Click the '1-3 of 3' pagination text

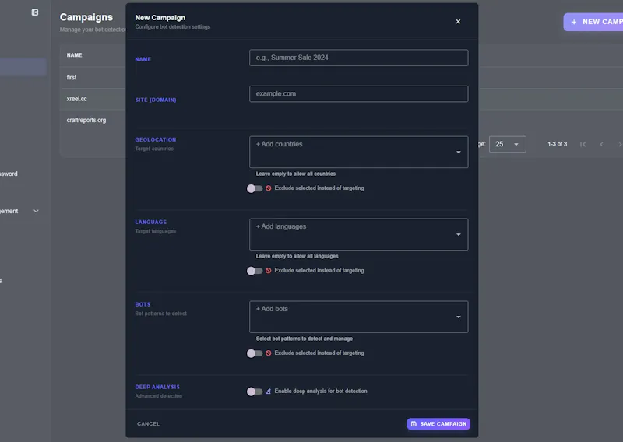point(557,144)
